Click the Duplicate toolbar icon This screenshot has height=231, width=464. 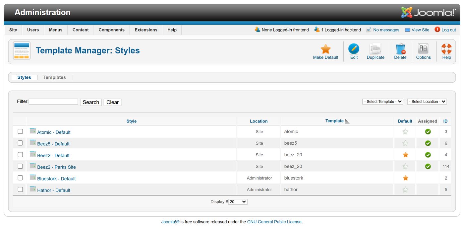375,49
